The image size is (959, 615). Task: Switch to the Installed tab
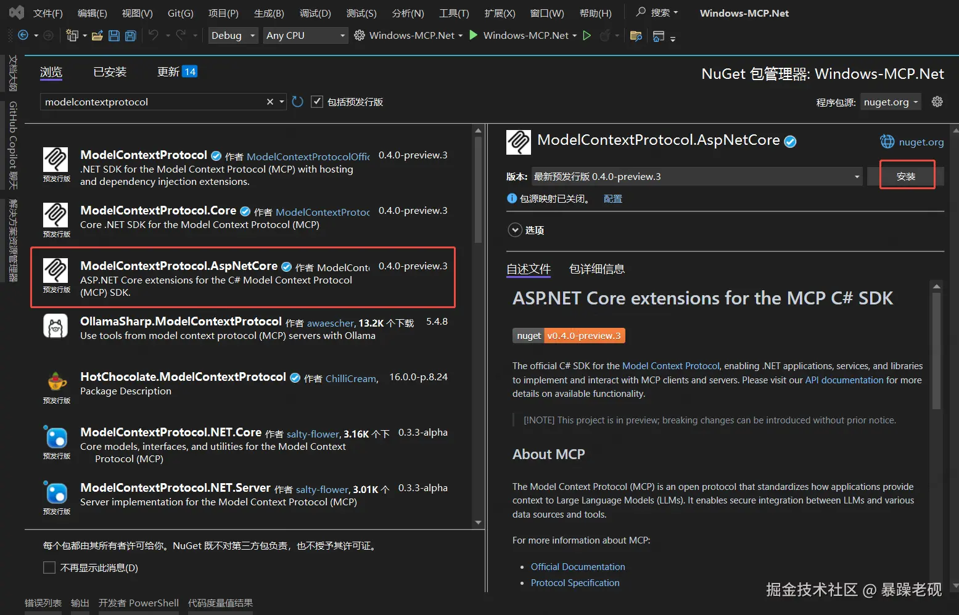click(110, 72)
